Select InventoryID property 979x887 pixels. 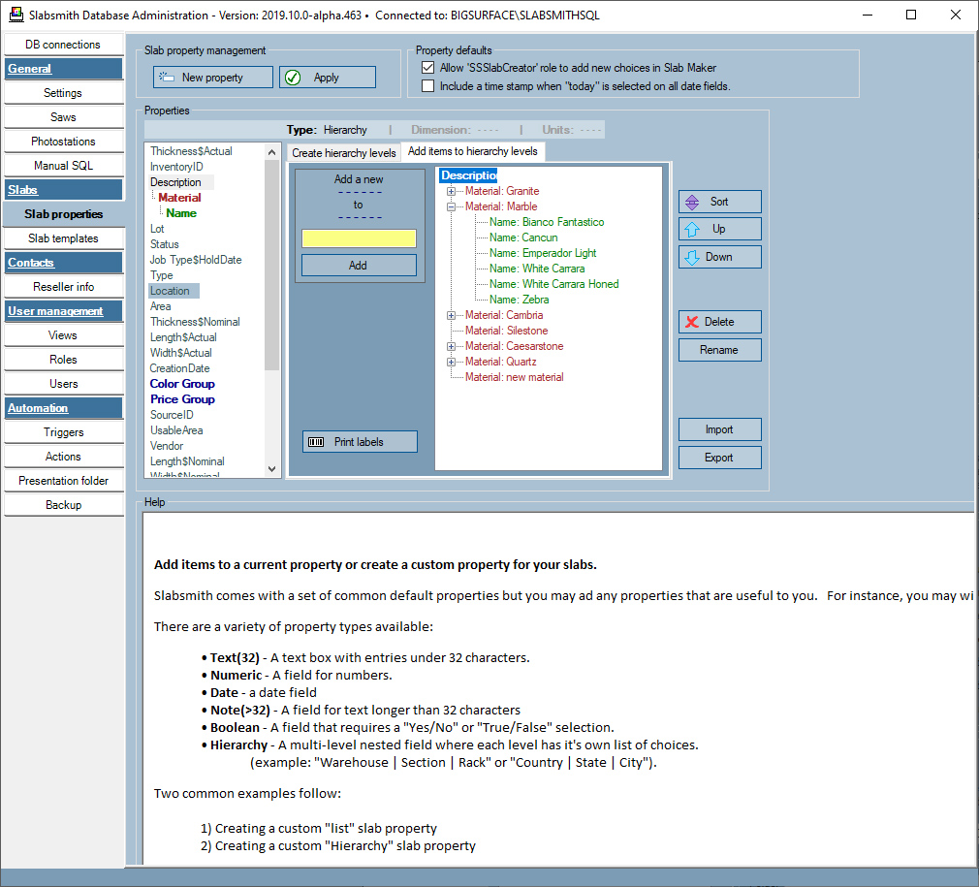tap(176, 167)
